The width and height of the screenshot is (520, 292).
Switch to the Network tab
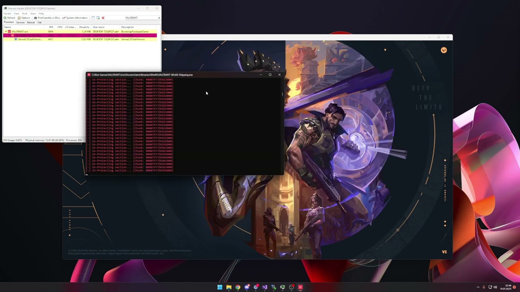(31, 22)
